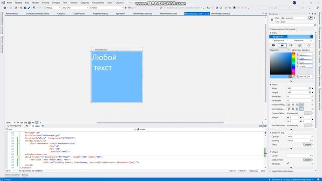Open the RowDefinitions collection editor button
The image size is (322, 181).
(x=307, y=125)
